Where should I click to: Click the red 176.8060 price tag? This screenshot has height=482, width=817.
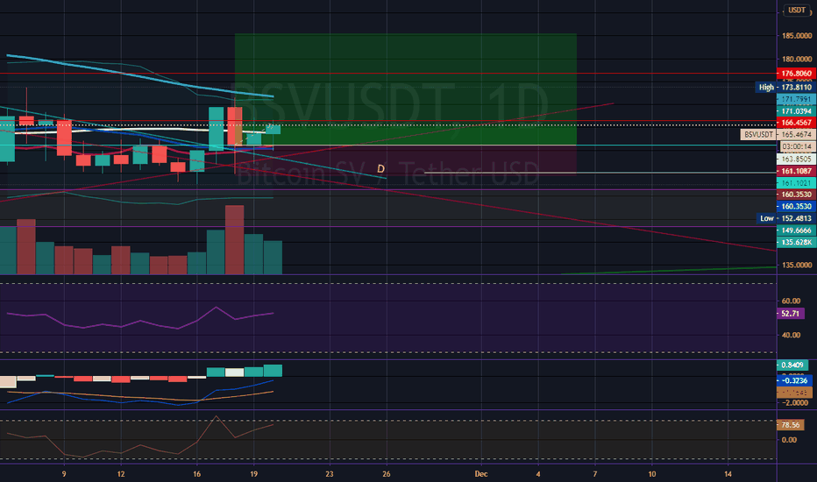[x=796, y=74]
